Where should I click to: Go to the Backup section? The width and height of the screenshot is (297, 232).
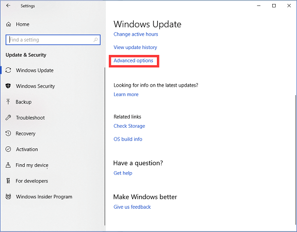[23, 102]
